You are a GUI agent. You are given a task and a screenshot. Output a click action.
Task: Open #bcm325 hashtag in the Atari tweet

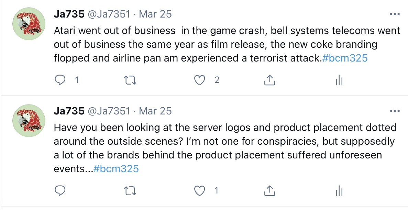pyautogui.click(x=345, y=58)
